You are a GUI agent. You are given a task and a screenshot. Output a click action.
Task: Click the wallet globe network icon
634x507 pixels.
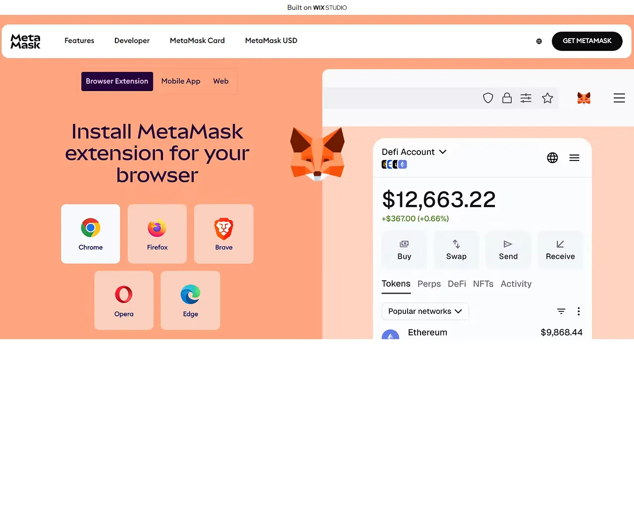[552, 157]
